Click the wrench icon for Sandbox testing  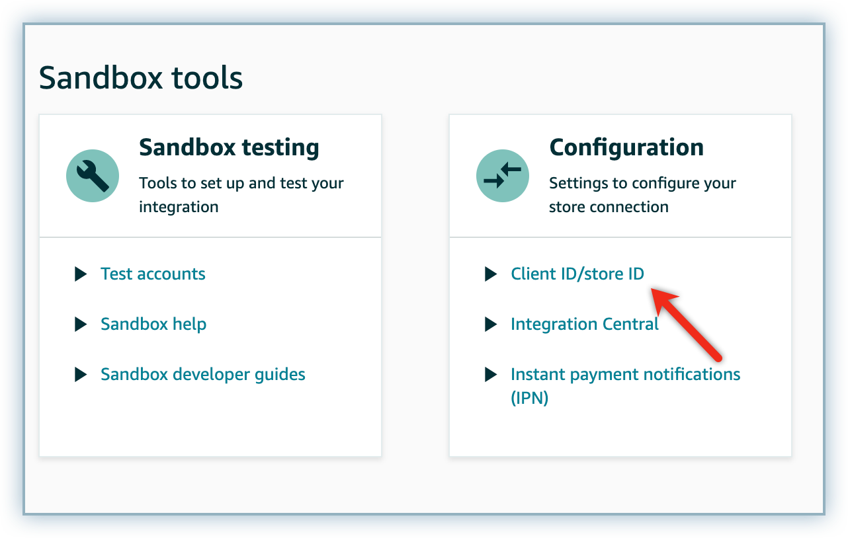click(93, 175)
